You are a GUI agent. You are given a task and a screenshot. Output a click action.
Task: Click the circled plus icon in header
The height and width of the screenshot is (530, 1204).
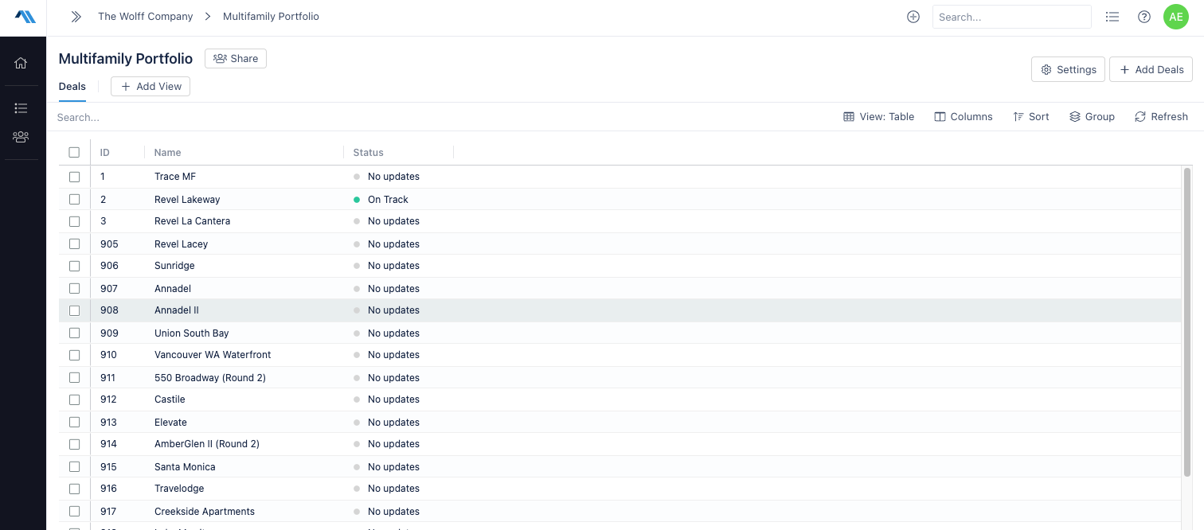[913, 17]
